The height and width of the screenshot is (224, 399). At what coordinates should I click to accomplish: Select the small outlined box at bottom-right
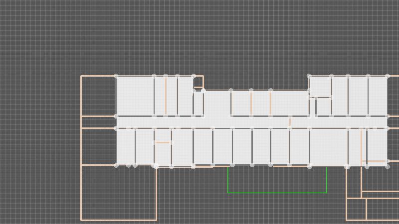click(x=356, y=209)
